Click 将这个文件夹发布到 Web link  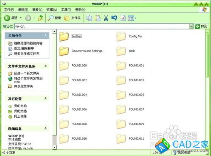point(28,80)
